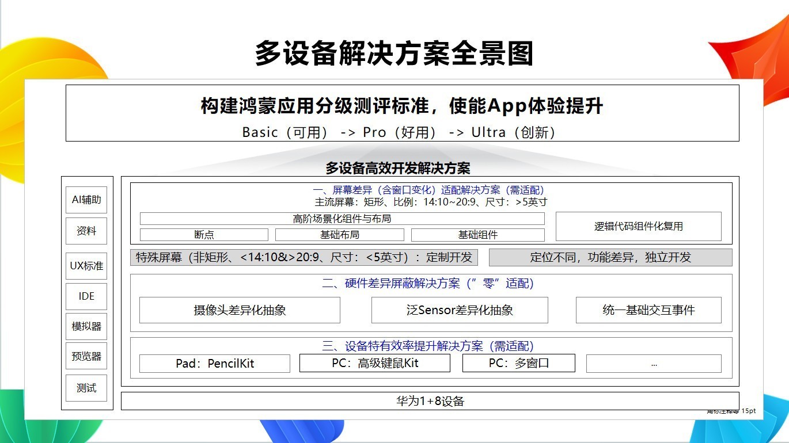The image size is (789, 443).
Task: Click the 三、设备特有效率提升解决方案 heading
Action: point(428,346)
